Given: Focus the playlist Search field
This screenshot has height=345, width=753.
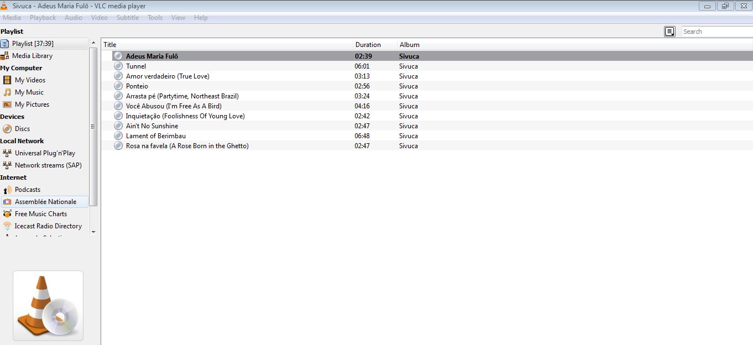Looking at the screenshot, I should pyautogui.click(x=717, y=32).
